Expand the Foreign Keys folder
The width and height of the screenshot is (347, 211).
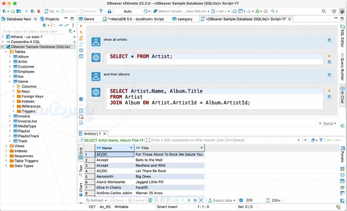pyautogui.click(x=13, y=97)
